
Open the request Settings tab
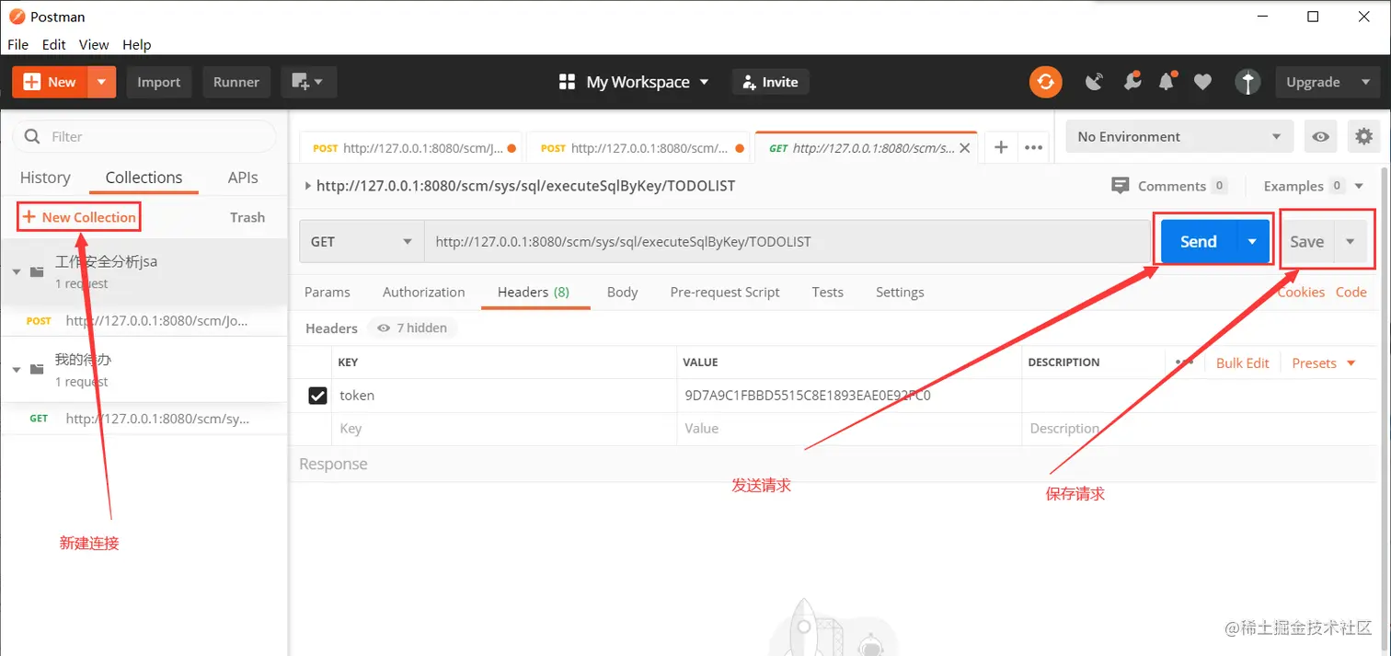click(900, 292)
